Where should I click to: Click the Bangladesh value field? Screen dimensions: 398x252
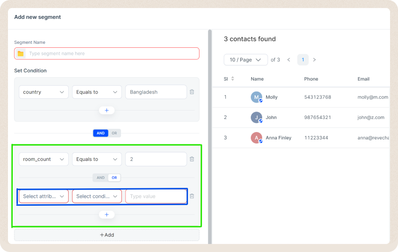pos(156,92)
